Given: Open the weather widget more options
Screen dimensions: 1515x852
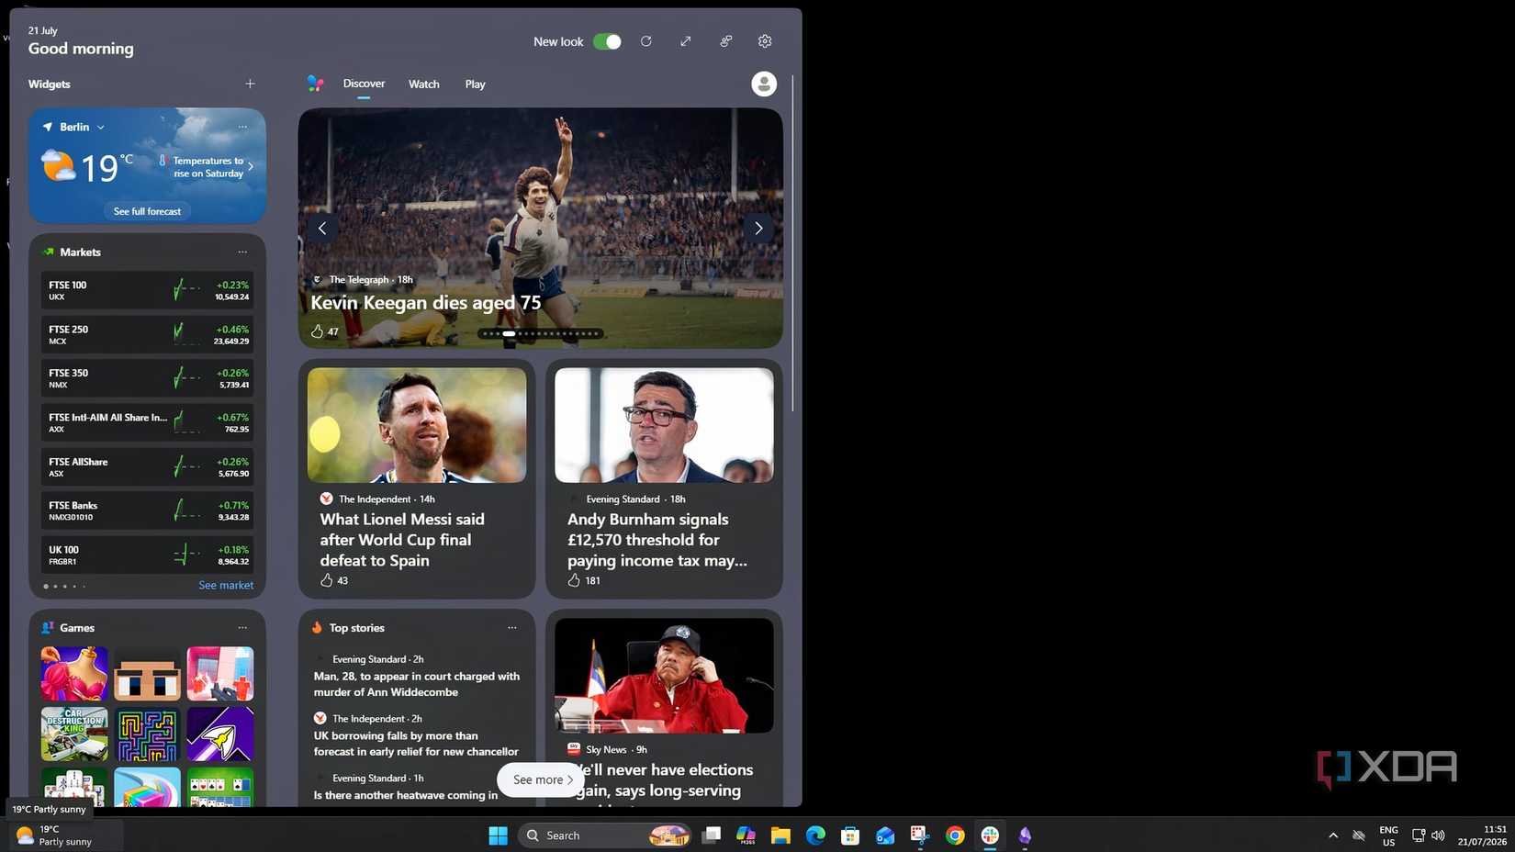Looking at the screenshot, I should click(x=242, y=127).
